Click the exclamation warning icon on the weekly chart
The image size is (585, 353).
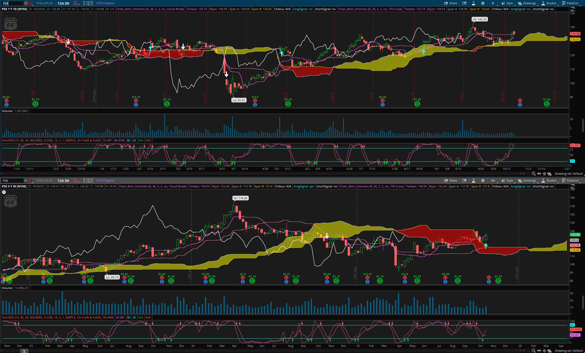(4, 192)
